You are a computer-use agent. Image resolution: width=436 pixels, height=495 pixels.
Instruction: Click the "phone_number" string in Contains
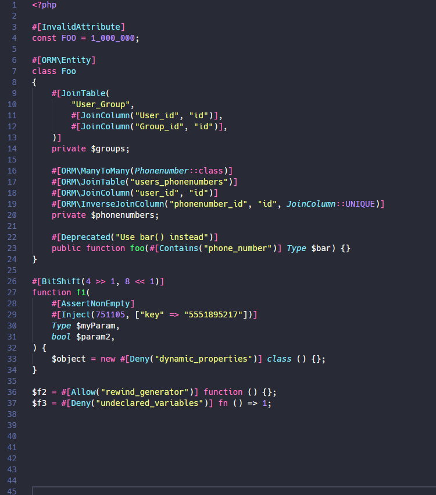point(238,248)
